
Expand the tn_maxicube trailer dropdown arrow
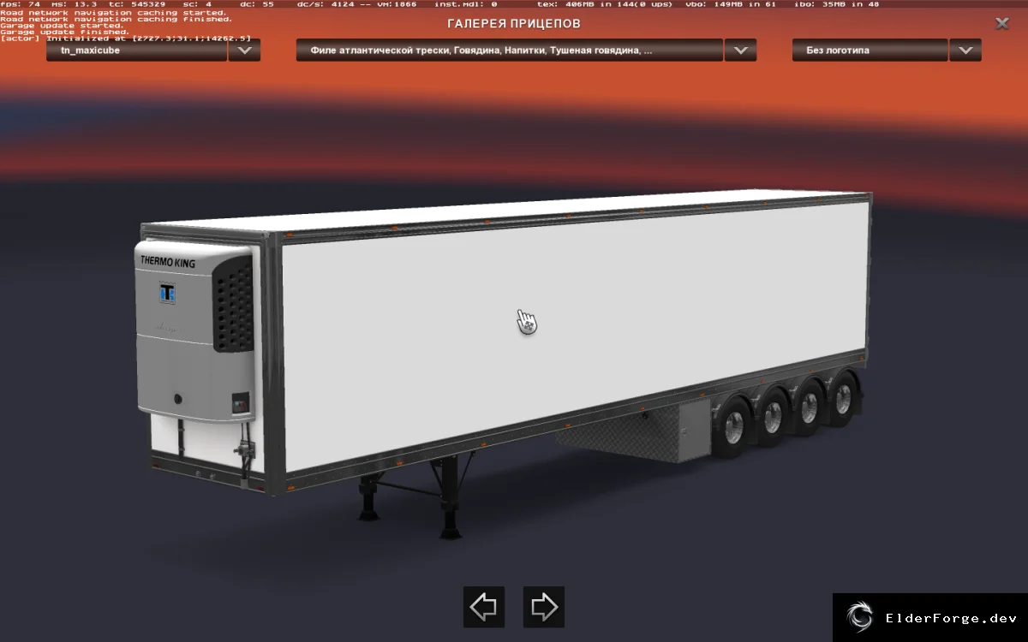coord(244,51)
